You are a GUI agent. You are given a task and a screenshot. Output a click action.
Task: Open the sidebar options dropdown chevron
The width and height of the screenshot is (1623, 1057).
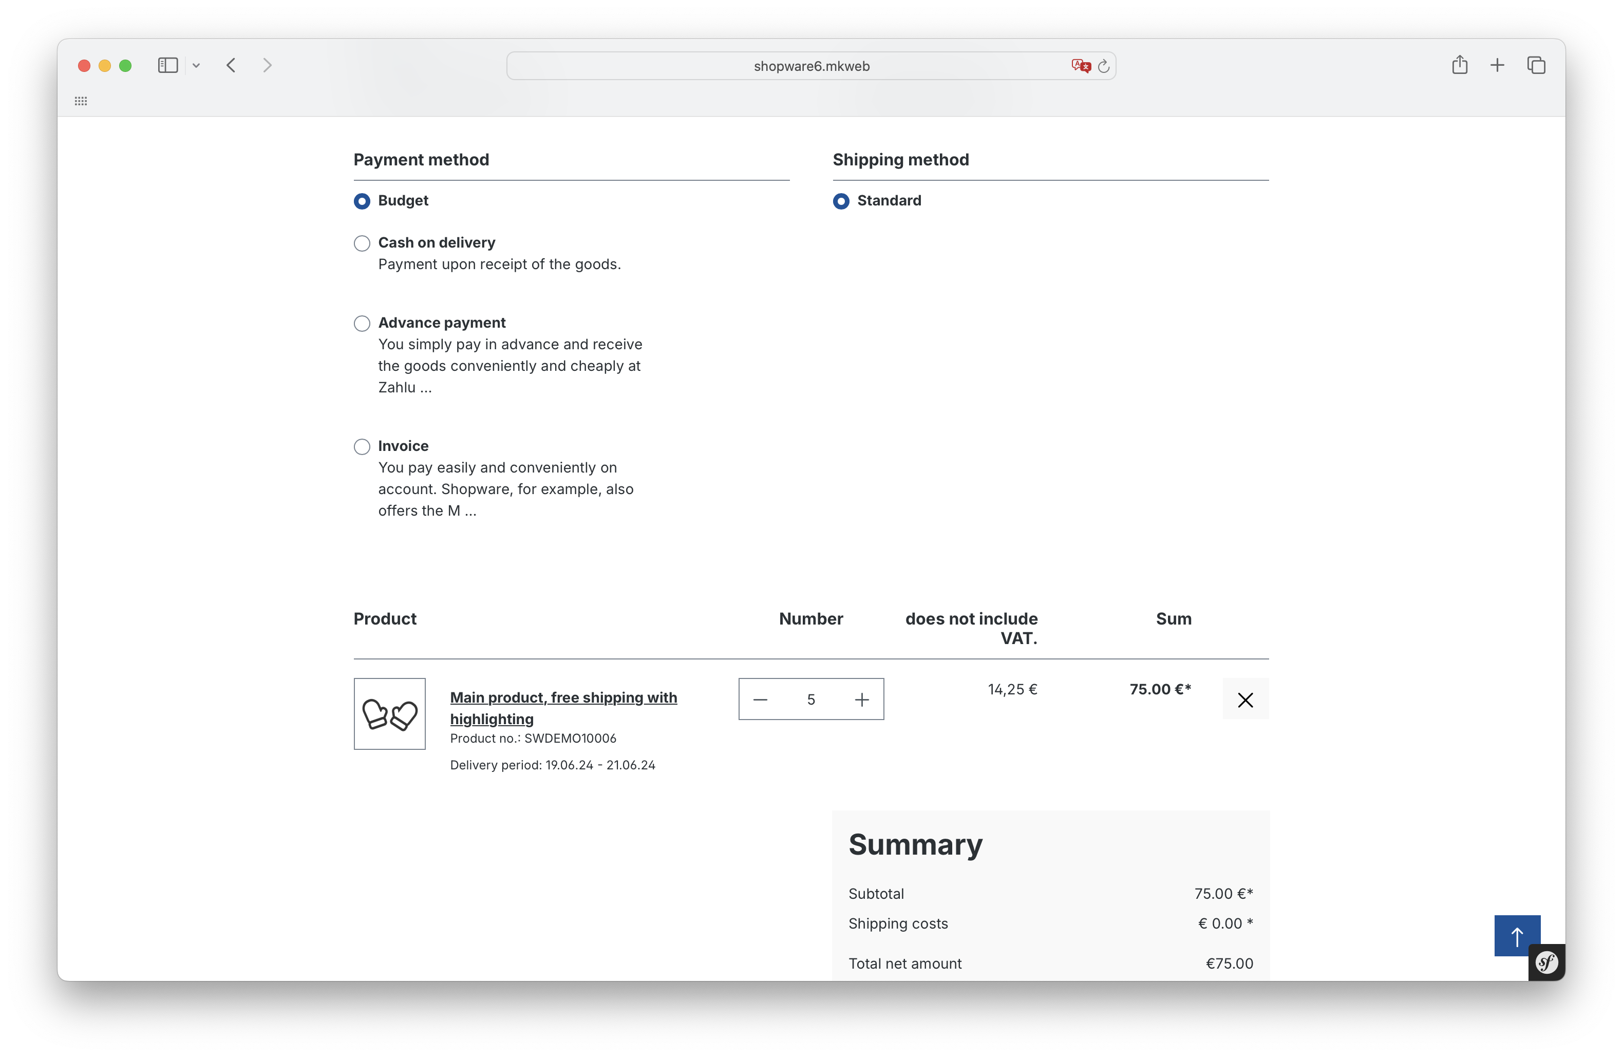(x=196, y=65)
